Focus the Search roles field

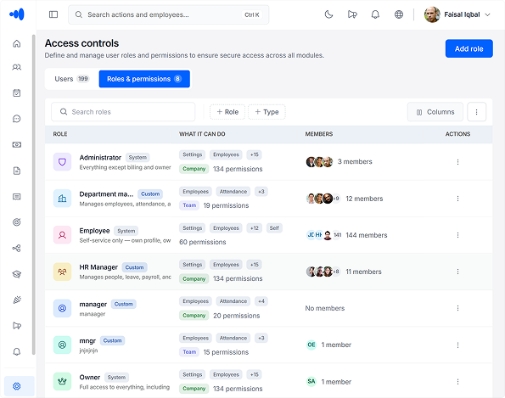[123, 112]
